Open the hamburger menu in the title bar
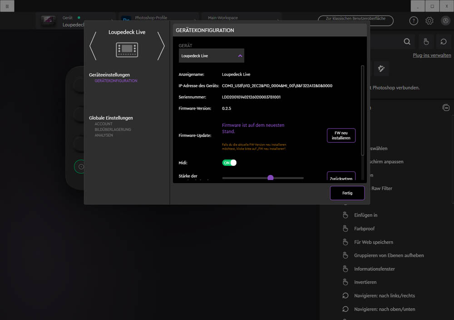Viewport: 454px width, 320px height. point(7,6)
